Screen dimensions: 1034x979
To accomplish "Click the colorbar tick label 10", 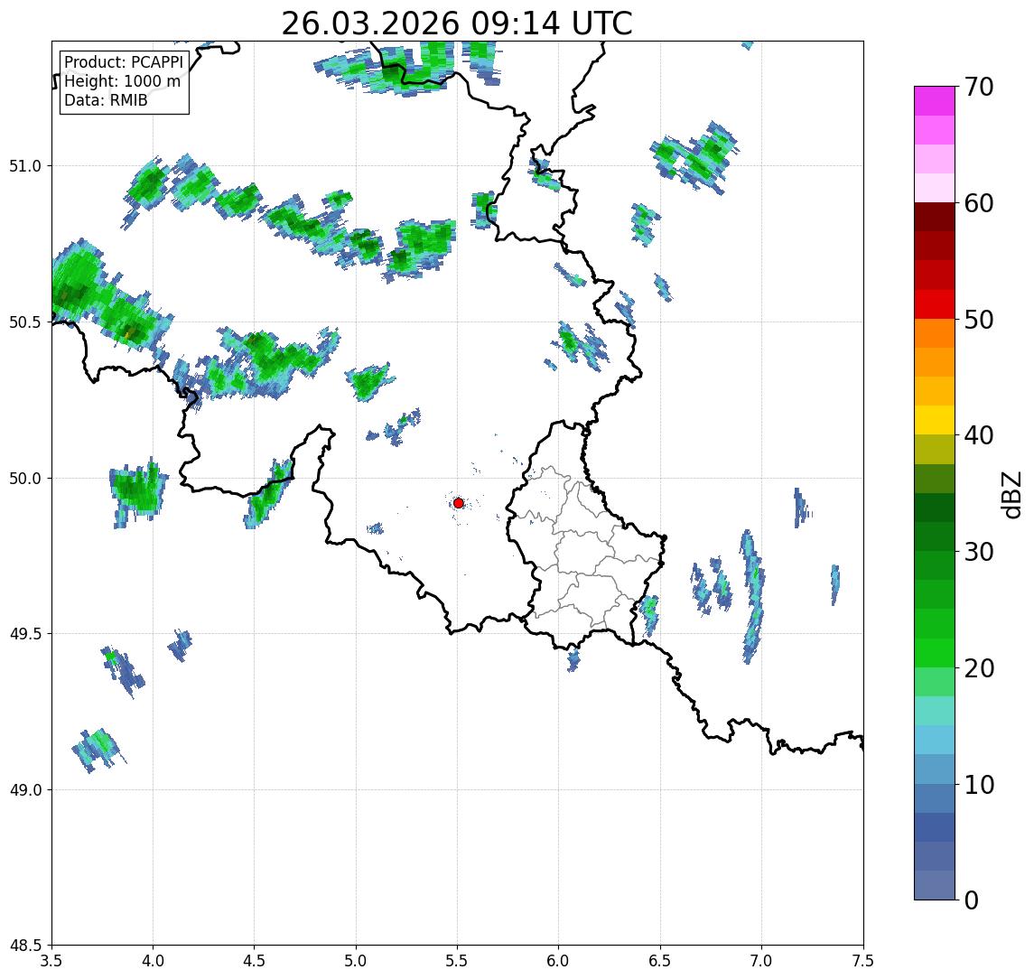I will 979,784.
